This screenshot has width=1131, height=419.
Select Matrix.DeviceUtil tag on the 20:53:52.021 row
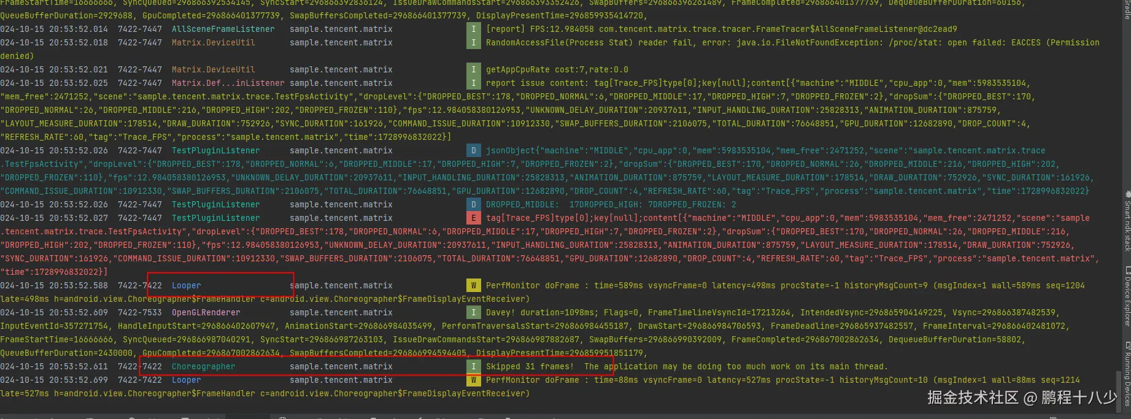213,69
